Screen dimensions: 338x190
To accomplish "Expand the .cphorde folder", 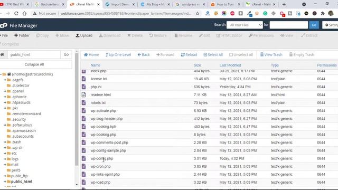I will click(x=5, y=97).
